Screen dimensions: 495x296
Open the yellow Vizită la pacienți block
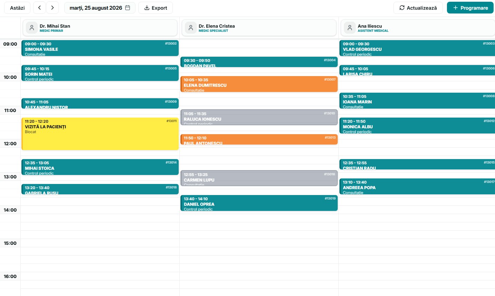pos(100,134)
